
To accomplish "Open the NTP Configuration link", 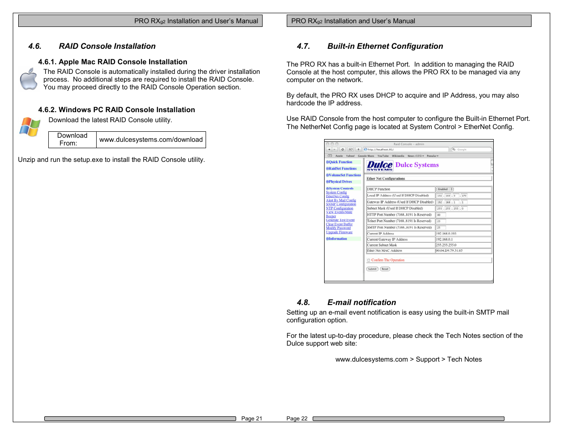I will click(x=340, y=208).
